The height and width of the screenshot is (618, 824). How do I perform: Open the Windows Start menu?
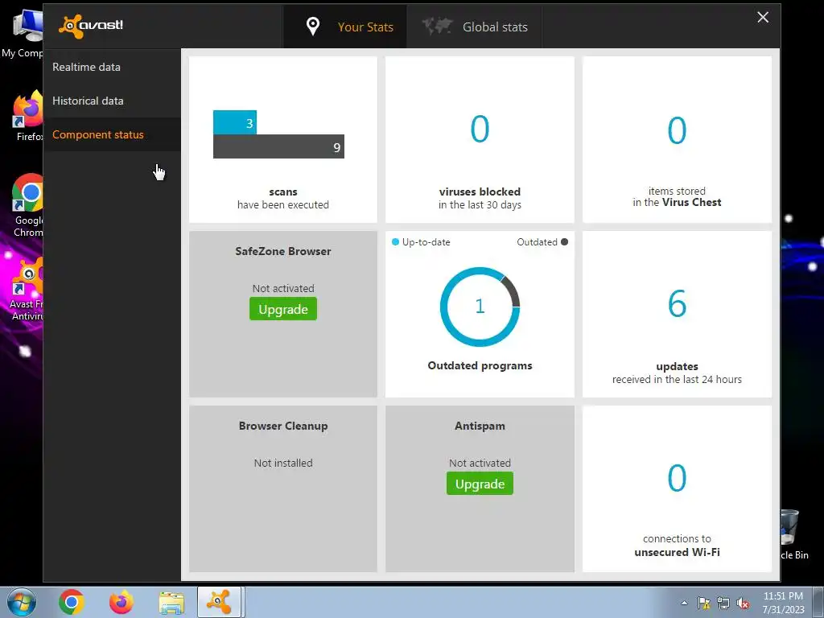21,602
